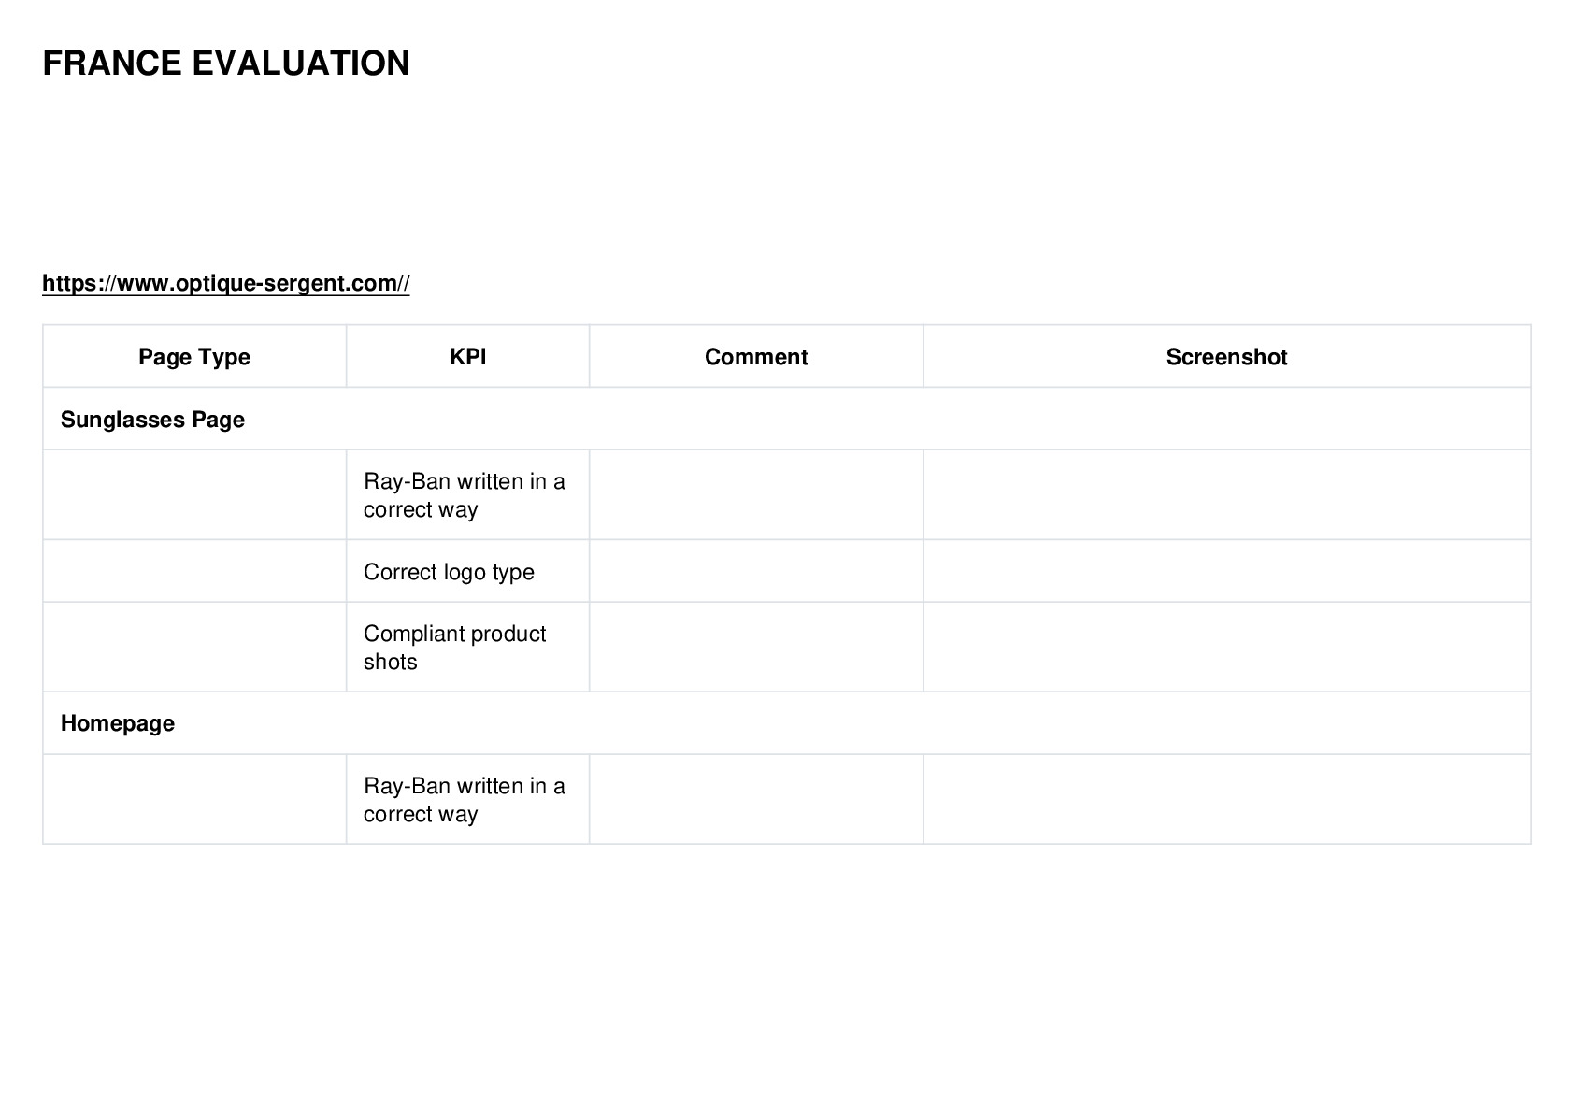Click the Homepage section row
1574x1113 pixels.
coord(787,723)
